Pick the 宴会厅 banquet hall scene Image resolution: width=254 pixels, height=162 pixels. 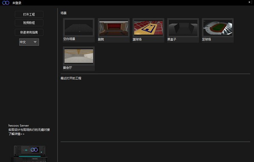pyautogui.click(x=79, y=56)
